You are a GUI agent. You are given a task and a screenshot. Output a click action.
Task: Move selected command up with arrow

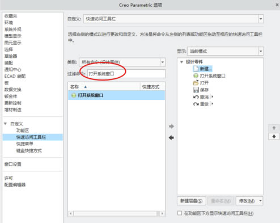pos(274,128)
